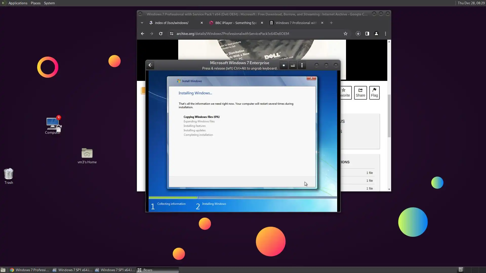This screenshot has width=486, height=273.
Task: Go back to the Boxes collection view
Action: (x=150, y=65)
